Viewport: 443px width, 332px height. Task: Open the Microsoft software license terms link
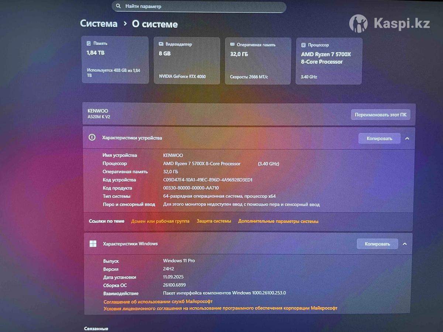pos(220,308)
